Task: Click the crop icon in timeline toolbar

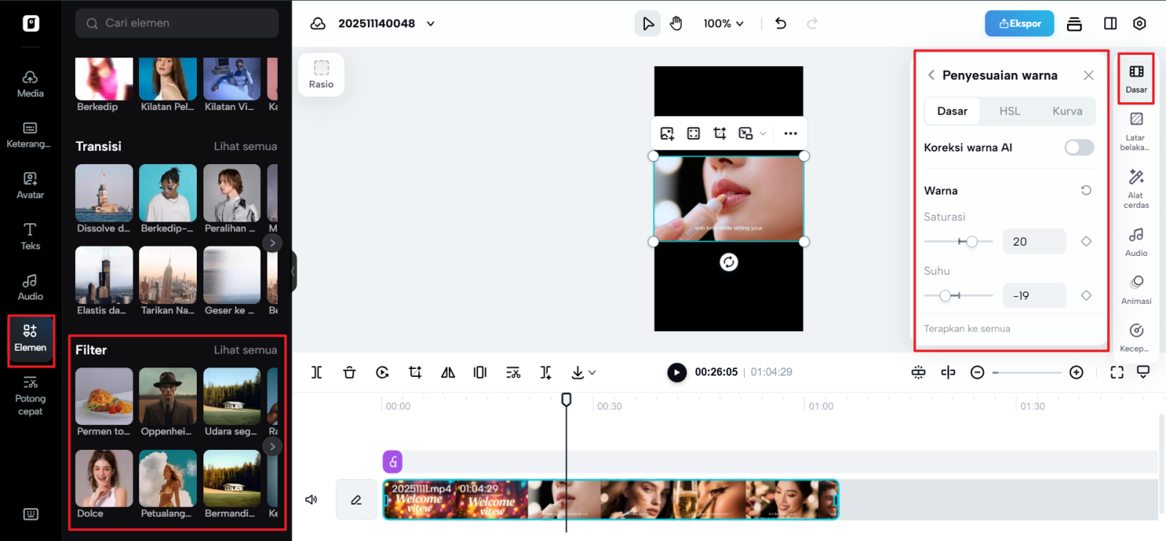Action: 415,373
